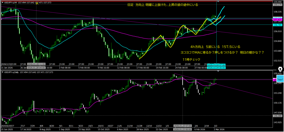The image size is (284, 132).
Task: Click the cyan 2026.03.04 07:00 time label
Action: (x=216, y=64)
